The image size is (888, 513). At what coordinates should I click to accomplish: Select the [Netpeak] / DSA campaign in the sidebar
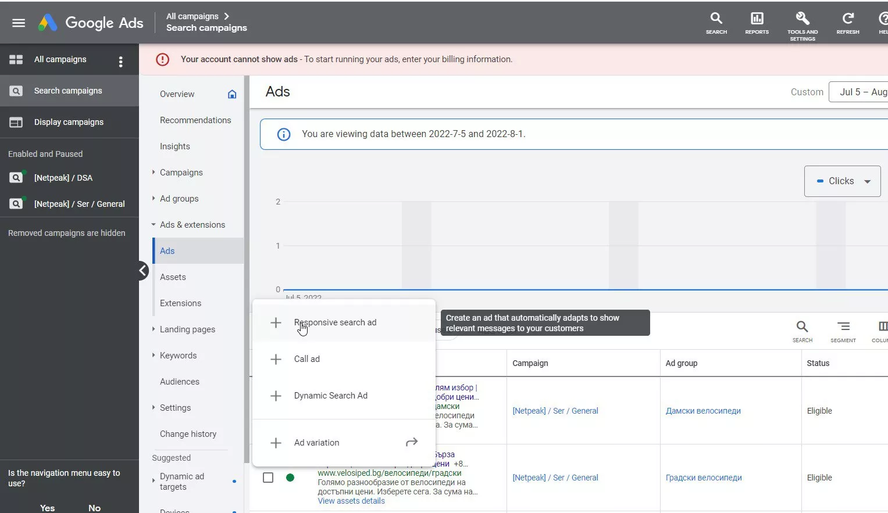[63, 178]
